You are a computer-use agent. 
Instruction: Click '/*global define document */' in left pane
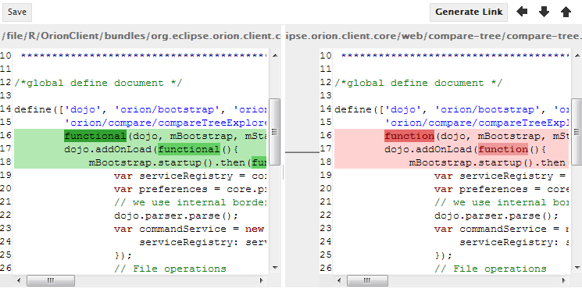98,83
